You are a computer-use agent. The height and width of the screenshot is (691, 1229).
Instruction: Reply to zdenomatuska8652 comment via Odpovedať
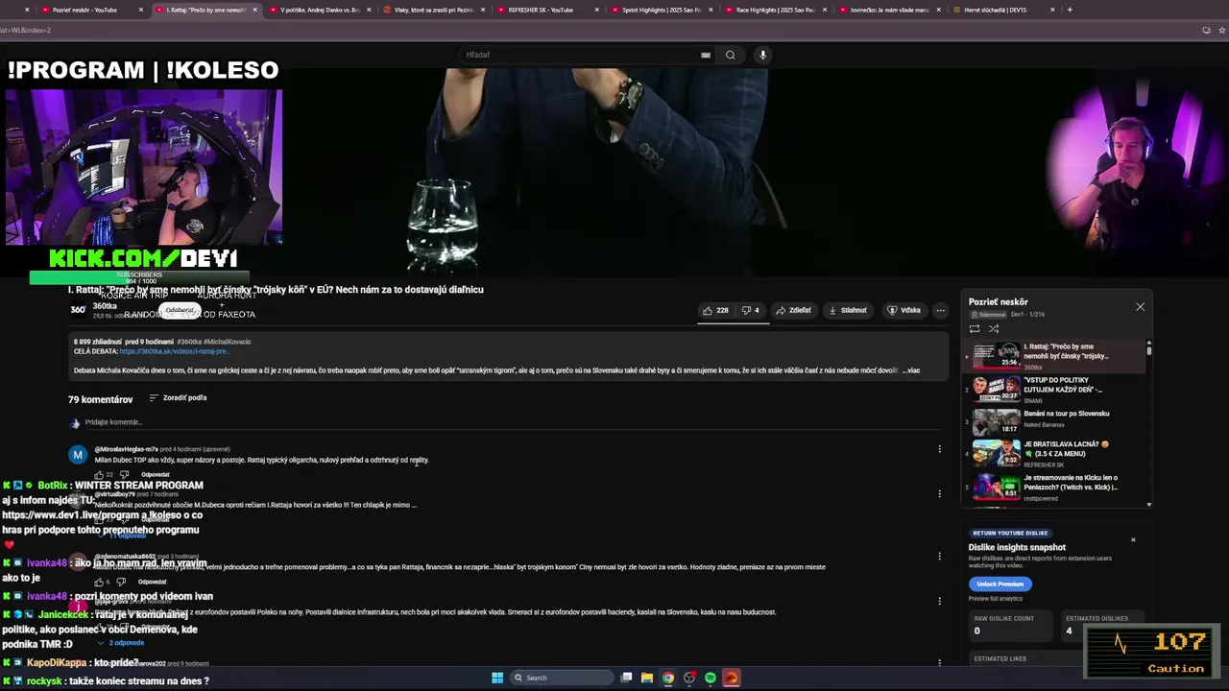[x=152, y=582]
